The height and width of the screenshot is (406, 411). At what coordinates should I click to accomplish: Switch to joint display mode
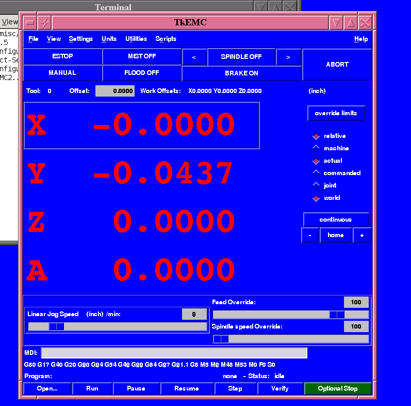[316, 186]
